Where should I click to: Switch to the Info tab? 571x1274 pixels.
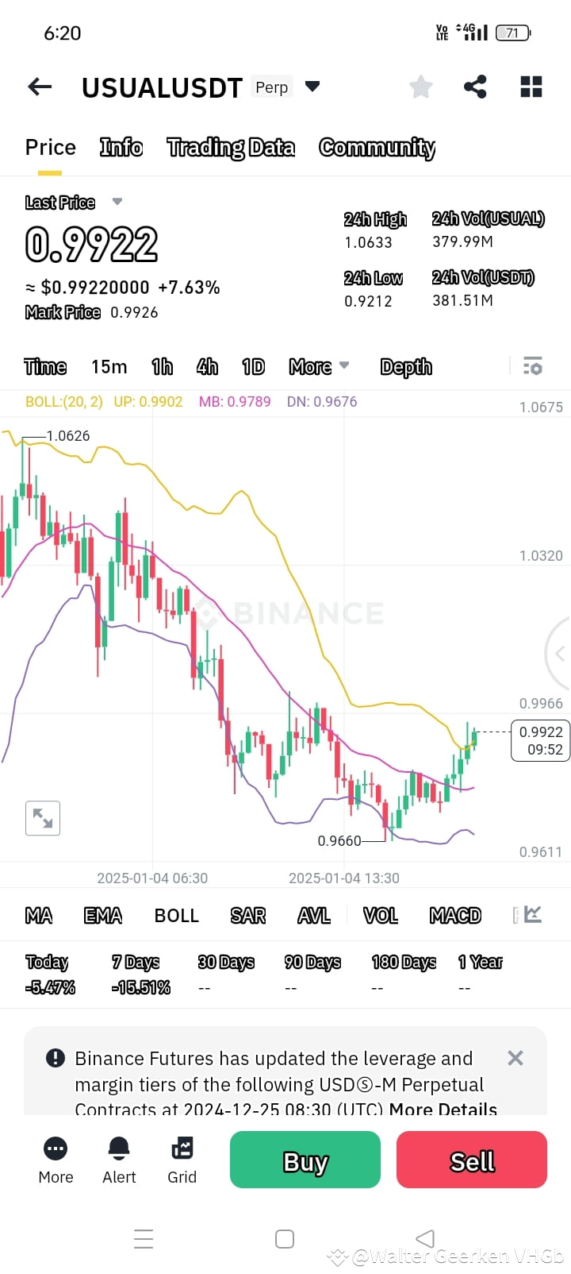pyautogui.click(x=121, y=148)
